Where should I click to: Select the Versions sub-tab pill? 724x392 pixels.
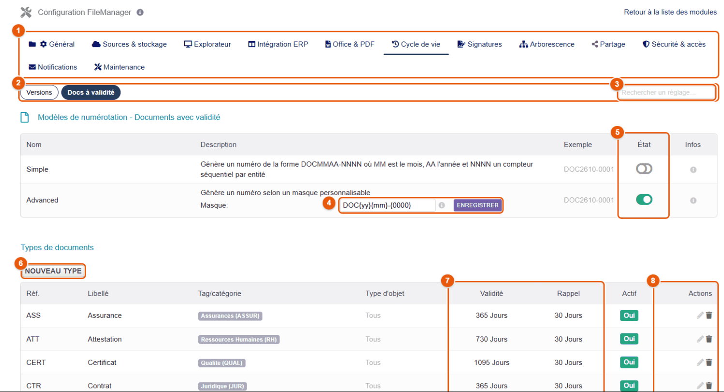pyautogui.click(x=39, y=92)
